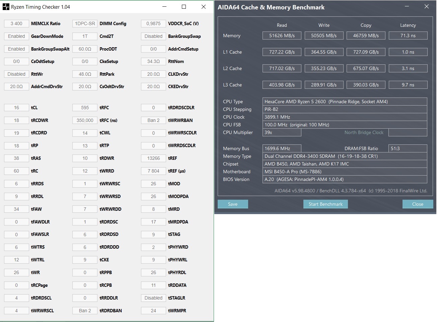
Task: Click the Memory Copy result 46759 MB/s
Action: pyautogui.click(x=366, y=36)
